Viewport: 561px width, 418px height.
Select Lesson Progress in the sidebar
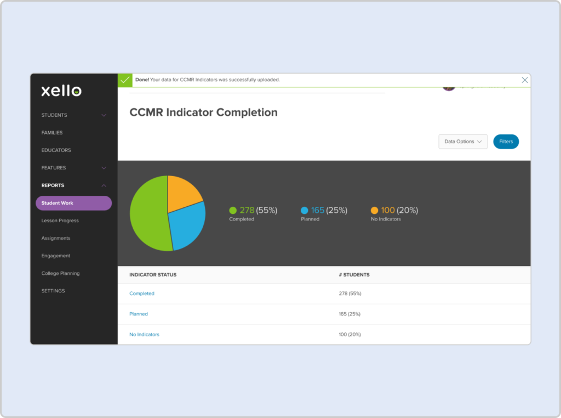pyautogui.click(x=60, y=221)
